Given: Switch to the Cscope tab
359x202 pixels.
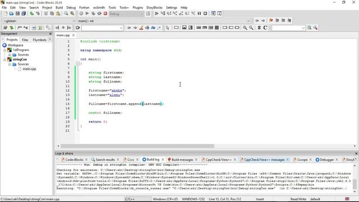Looking at the screenshot, I should click(302, 159).
